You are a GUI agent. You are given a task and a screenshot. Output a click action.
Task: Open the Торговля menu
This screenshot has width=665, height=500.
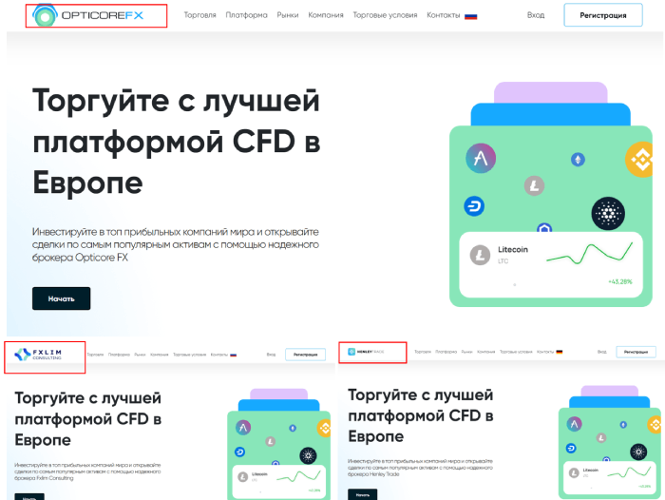199,15
